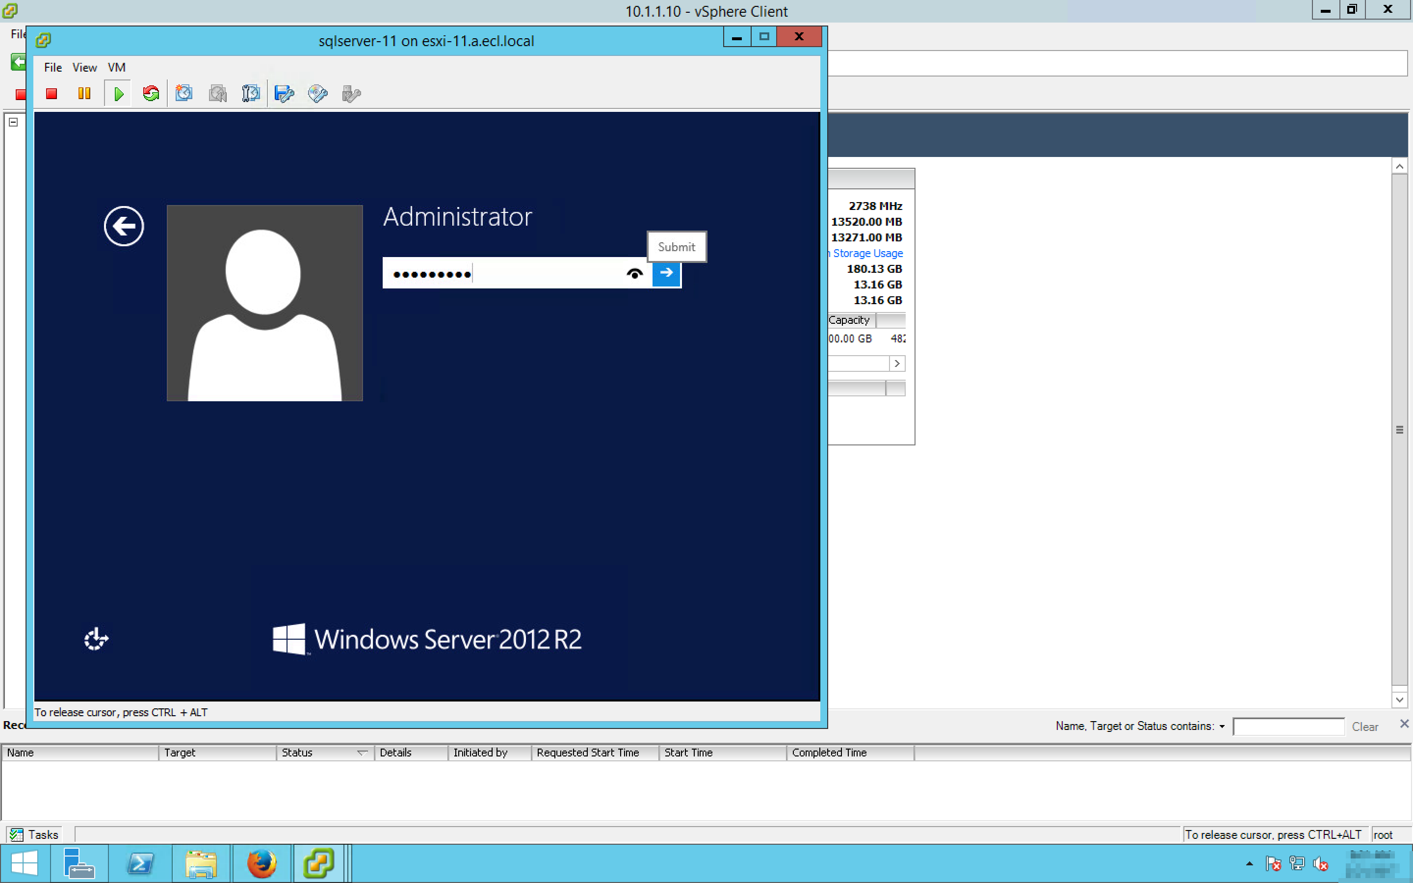Reveal password using the eye icon
The image size is (1413, 883).
point(634,273)
